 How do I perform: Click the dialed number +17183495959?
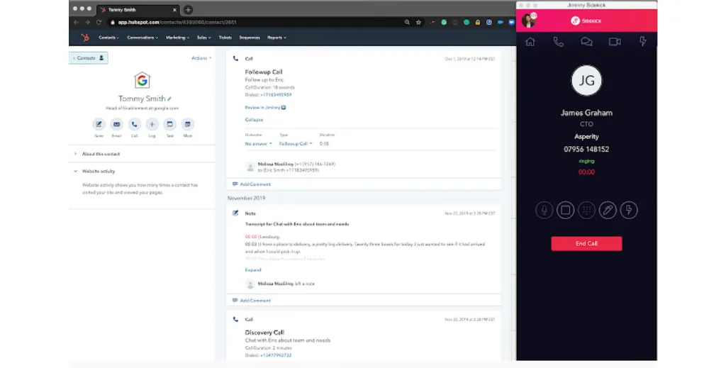pyautogui.click(x=276, y=95)
